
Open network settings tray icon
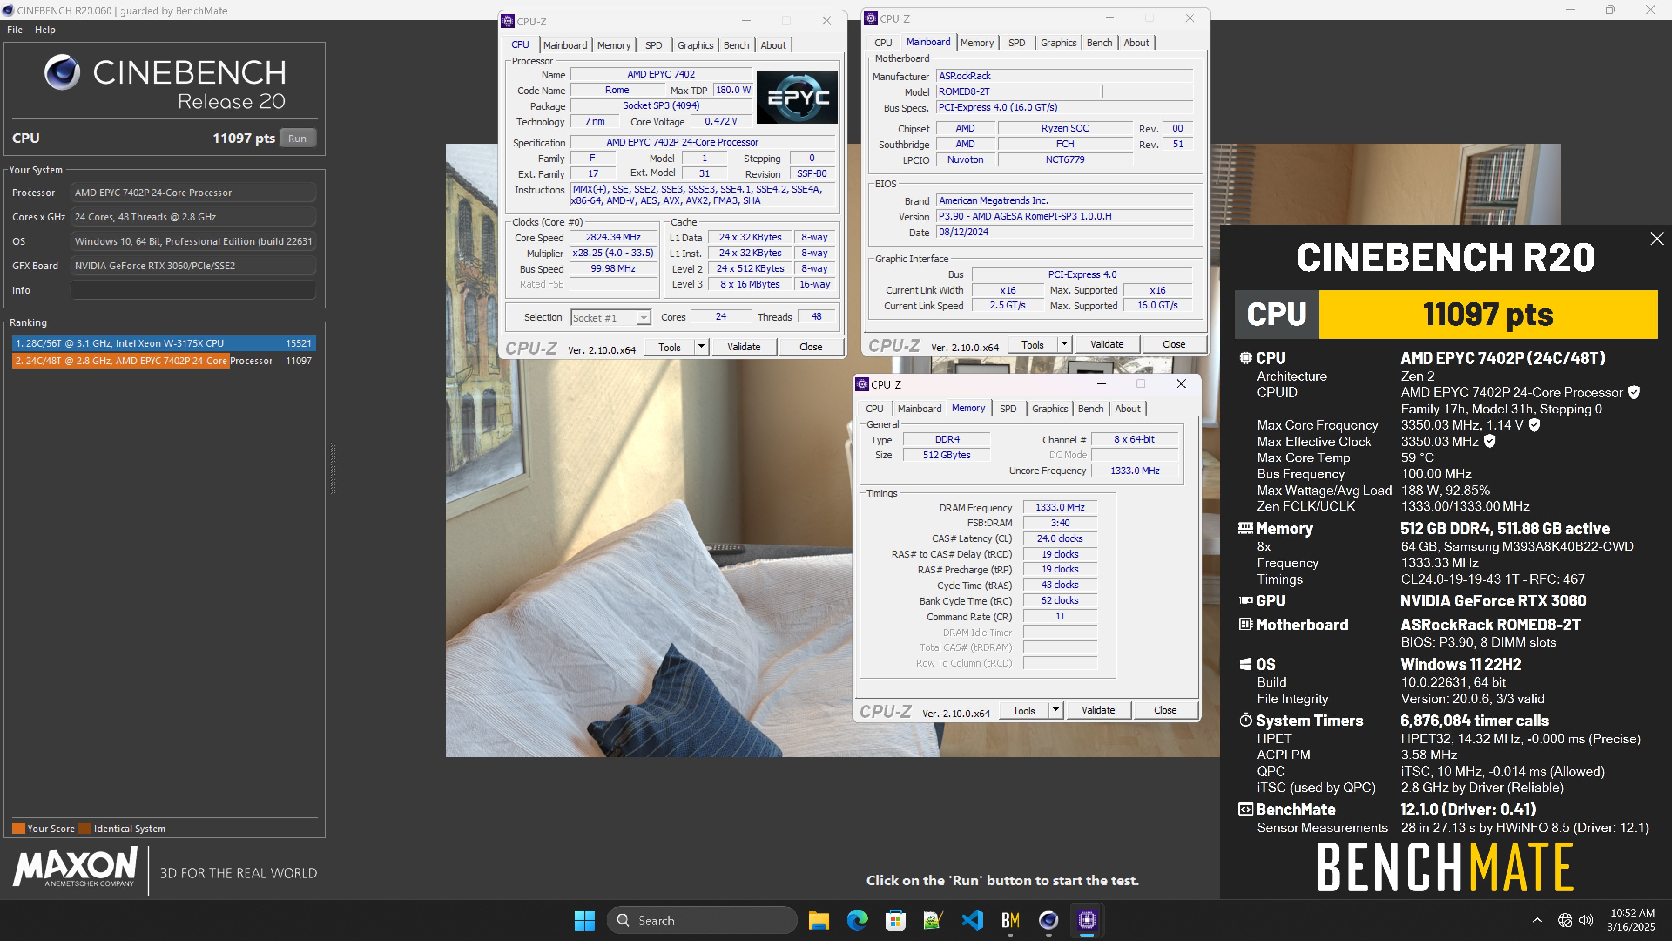[x=1565, y=920]
